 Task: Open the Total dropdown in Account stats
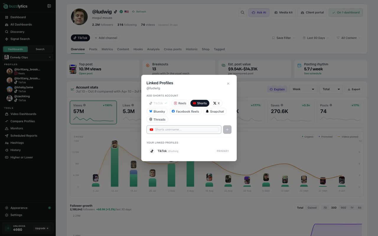(x=331, y=89)
